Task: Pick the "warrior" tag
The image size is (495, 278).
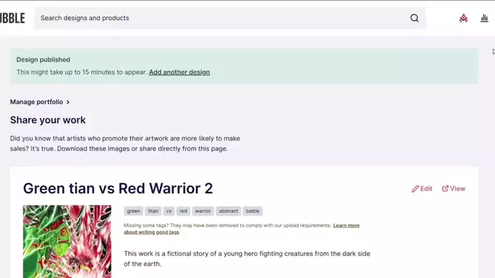Action: (x=202, y=211)
